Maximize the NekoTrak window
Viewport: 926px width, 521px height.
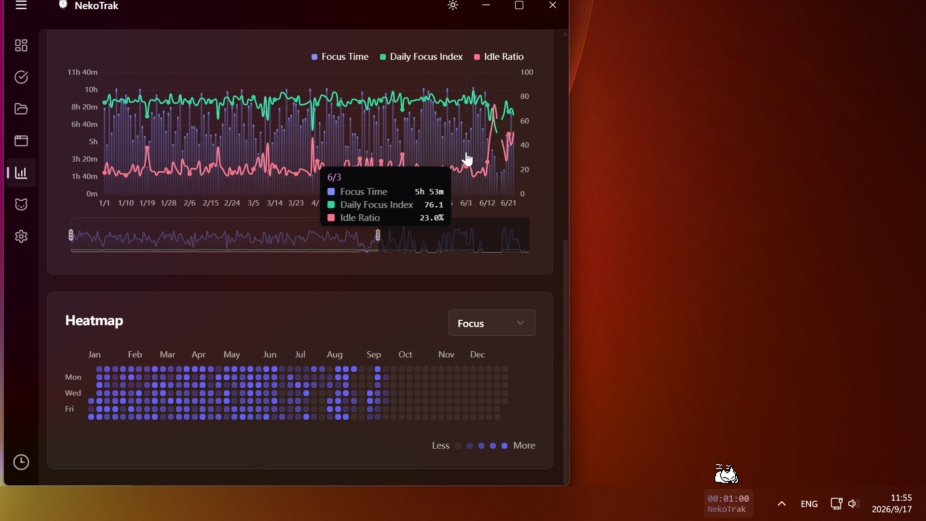[519, 5]
